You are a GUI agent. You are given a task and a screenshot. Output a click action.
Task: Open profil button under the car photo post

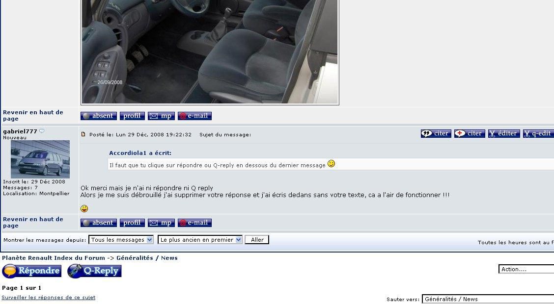tap(132, 116)
